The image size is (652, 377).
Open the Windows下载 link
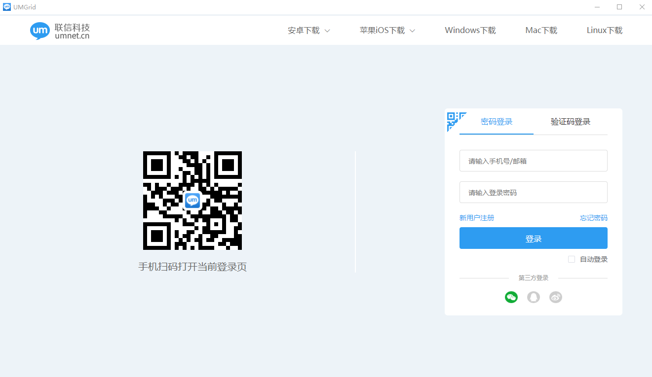470,31
